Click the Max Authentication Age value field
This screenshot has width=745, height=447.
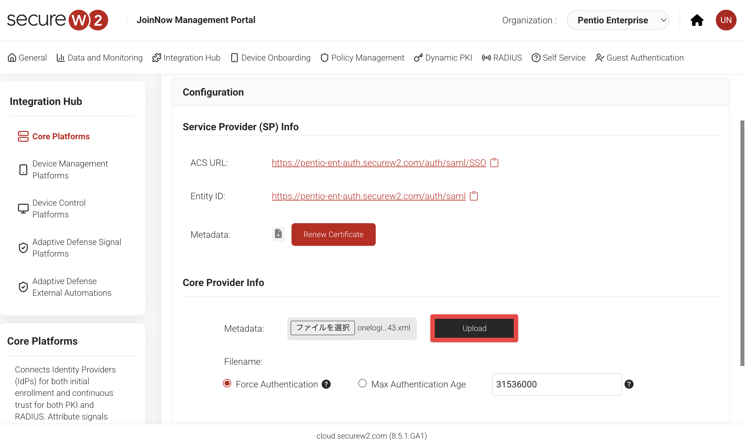557,384
